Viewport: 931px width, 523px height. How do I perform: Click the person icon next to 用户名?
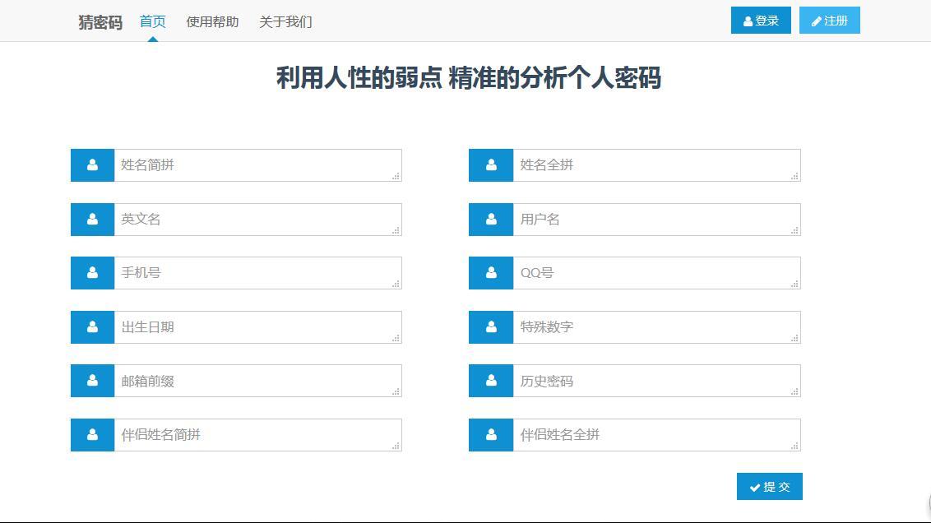pyautogui.click(x=491, y=219)
